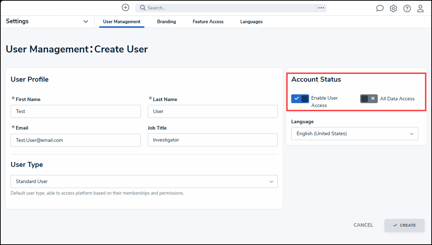Expand the Settings dropdown chevron
This screenshot has width=432, height=245.
click(x=86, y=21)
